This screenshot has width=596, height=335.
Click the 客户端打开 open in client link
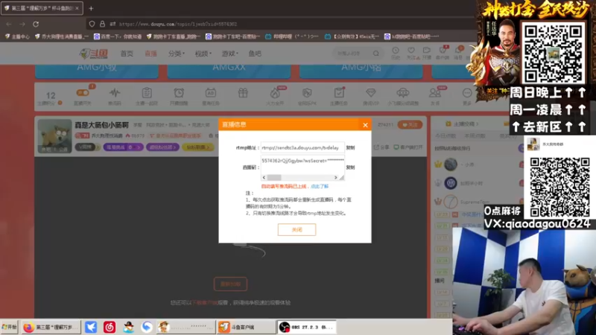click(408, 147)
